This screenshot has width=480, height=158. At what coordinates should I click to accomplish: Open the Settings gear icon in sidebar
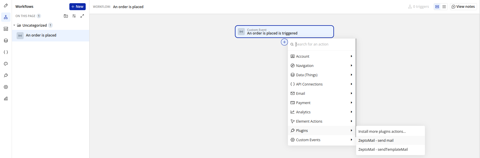coord(6,87)
